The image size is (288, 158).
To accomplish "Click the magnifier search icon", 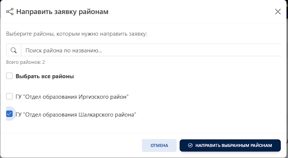I will [x=13, y=50].
